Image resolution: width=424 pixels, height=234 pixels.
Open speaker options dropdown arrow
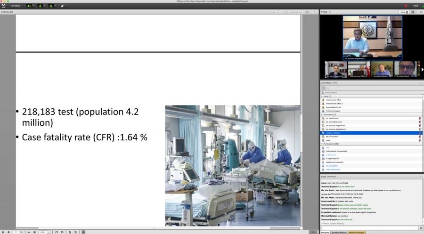point(33,6)
